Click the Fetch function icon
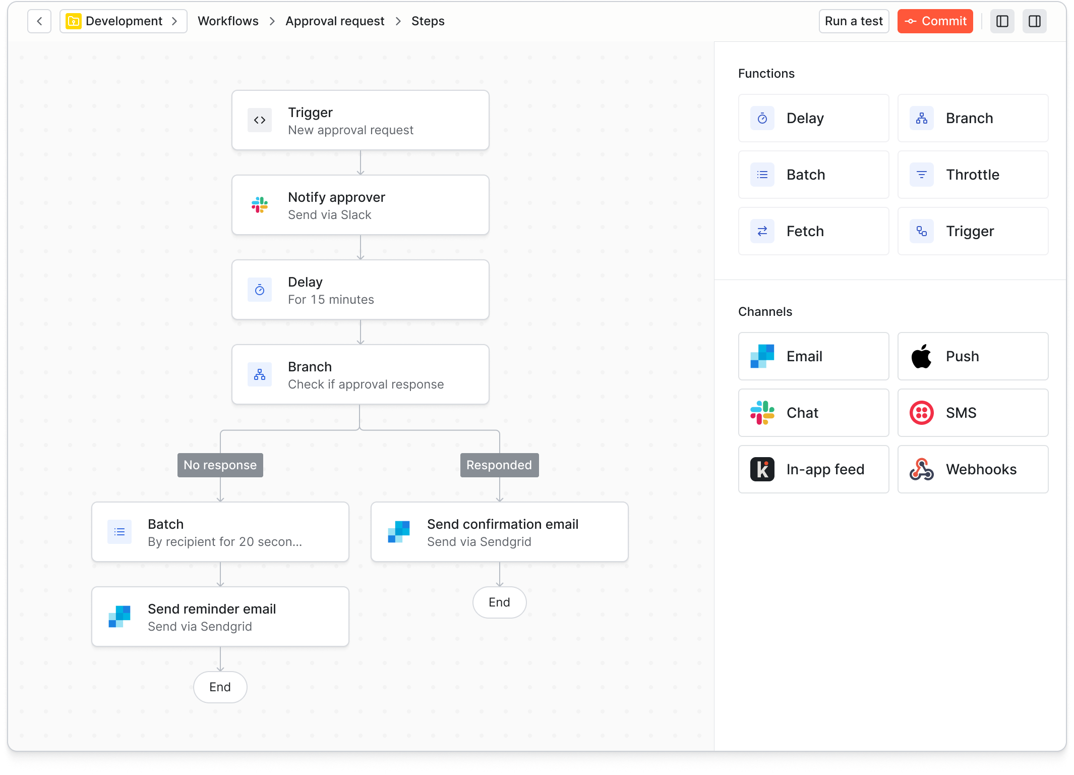The height and width of the screenshot is (775, 1074). coord(762,231)
